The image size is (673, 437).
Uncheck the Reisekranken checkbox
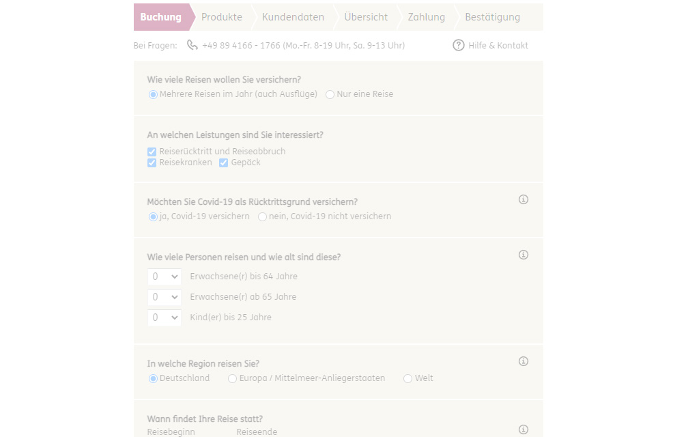pyautogui.click(x=152, y=163)
